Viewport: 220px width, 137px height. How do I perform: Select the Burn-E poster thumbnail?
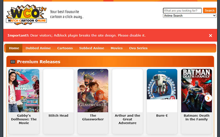[x=162, y=84]
